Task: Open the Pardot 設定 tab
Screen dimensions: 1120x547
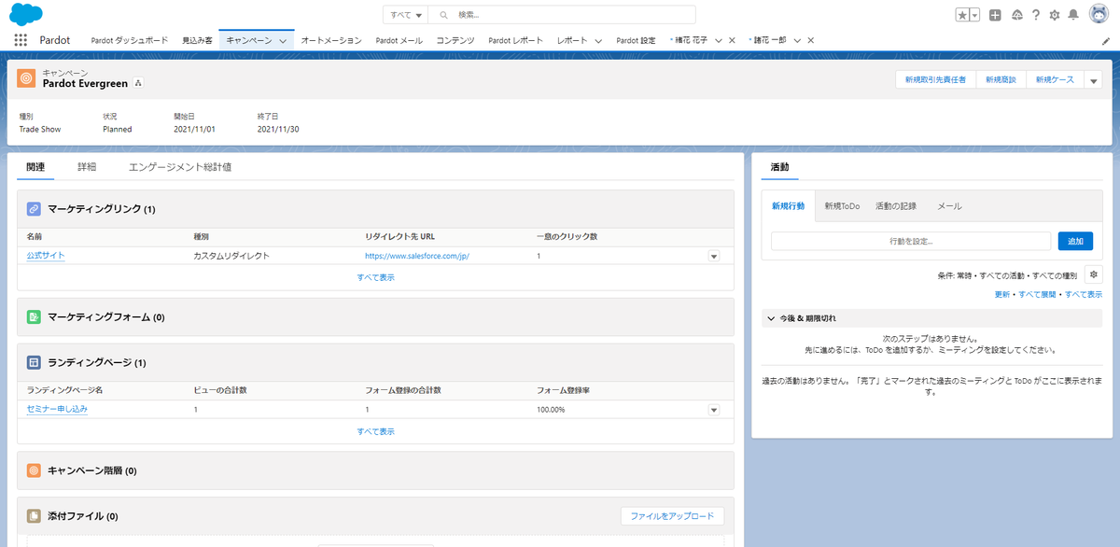Action: [x=636, y=41]
